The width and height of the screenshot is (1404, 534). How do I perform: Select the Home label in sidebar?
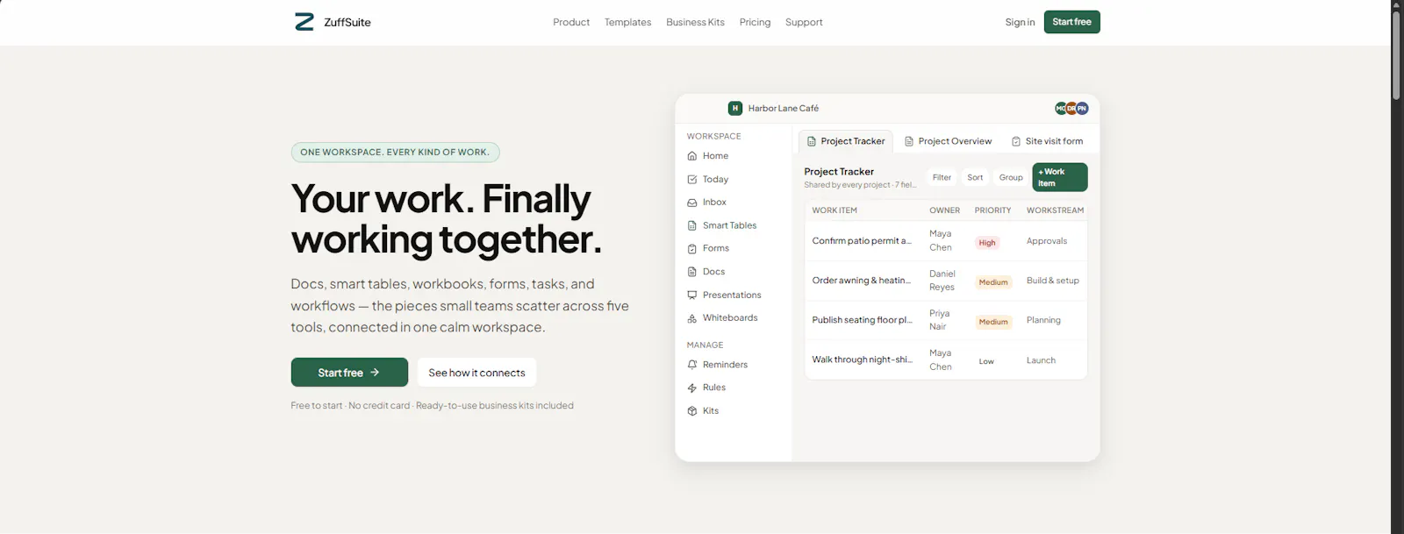pyautogui.click(x=715, y=156)
